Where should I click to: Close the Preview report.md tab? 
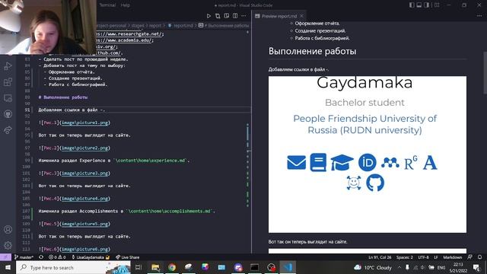[x=301, y=16]
